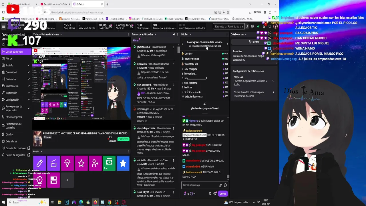Open Chrome from the taskbar
Image resolution: width=366 pixels, height=206 pixels.
coord(110,202)
